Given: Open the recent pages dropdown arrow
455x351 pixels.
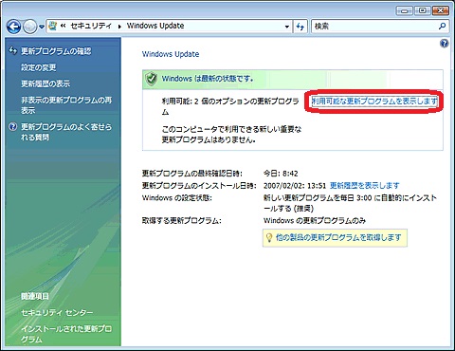Looking at the screenshot, I should tap(42, 27).
